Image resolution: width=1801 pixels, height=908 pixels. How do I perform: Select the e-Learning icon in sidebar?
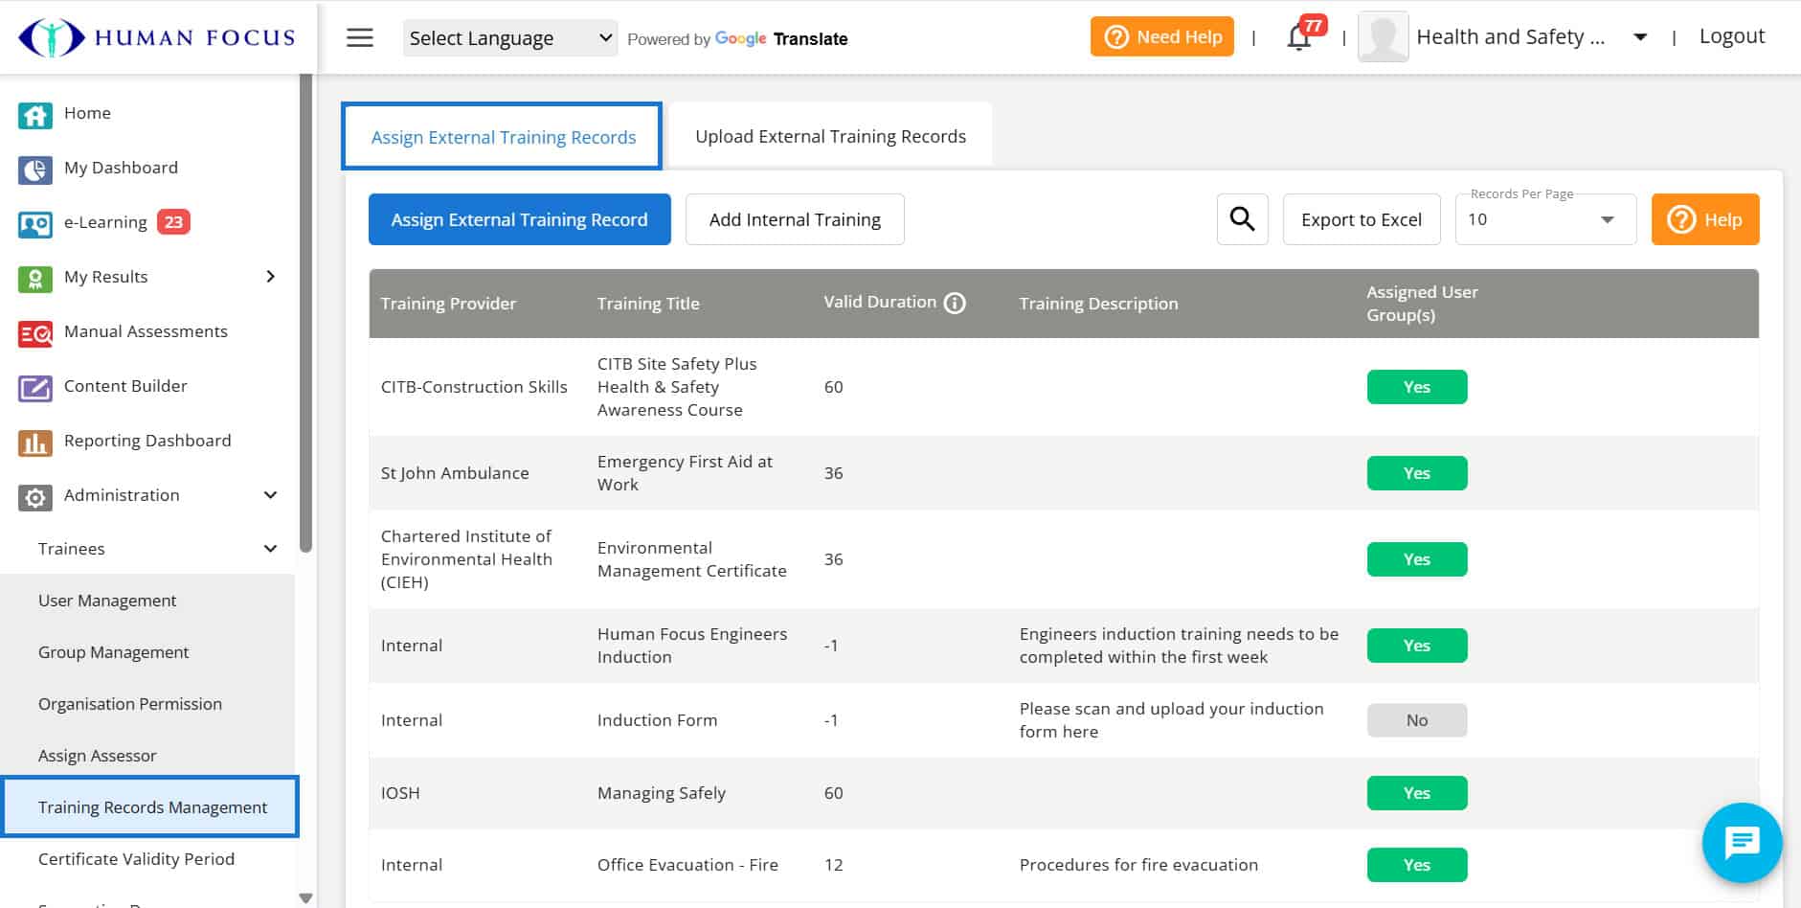click(34, 222)
